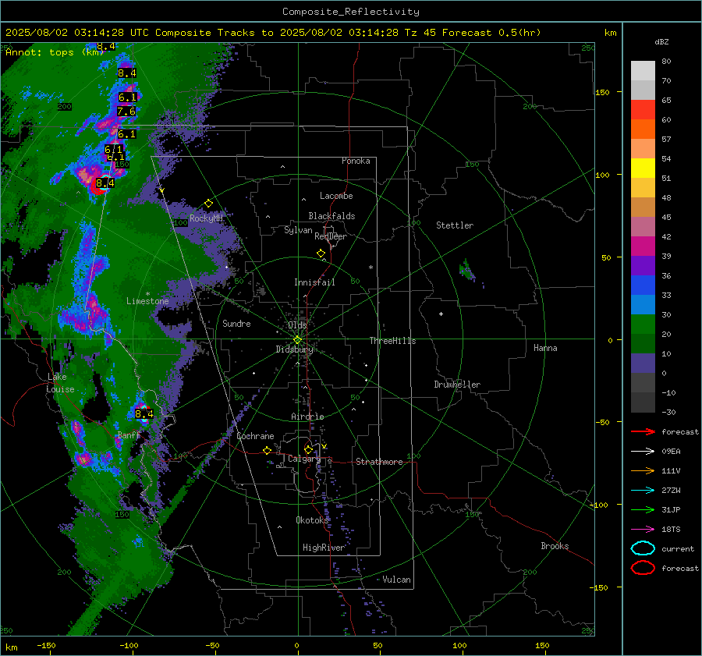
Task: Click the magenta 18TS arrow in legend
Action: (x=643, y=530)
